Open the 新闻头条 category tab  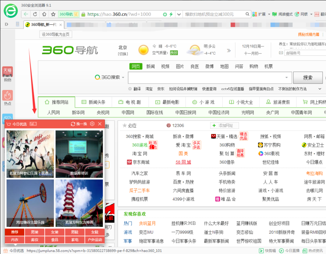coord(94,102)
